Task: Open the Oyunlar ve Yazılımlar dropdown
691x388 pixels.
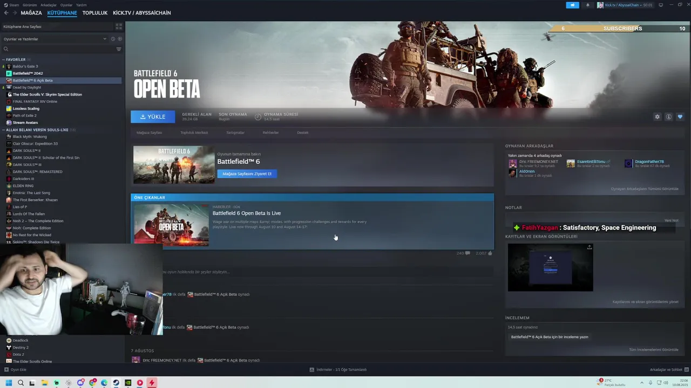Action: click(55, 39)
